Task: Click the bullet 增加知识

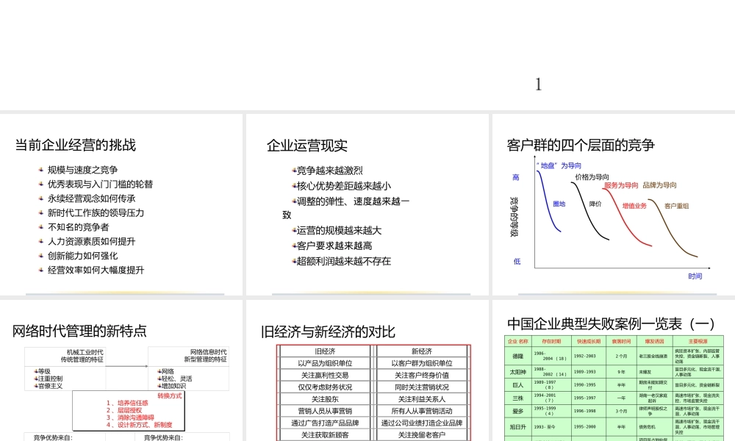Action: pos(173,386)
